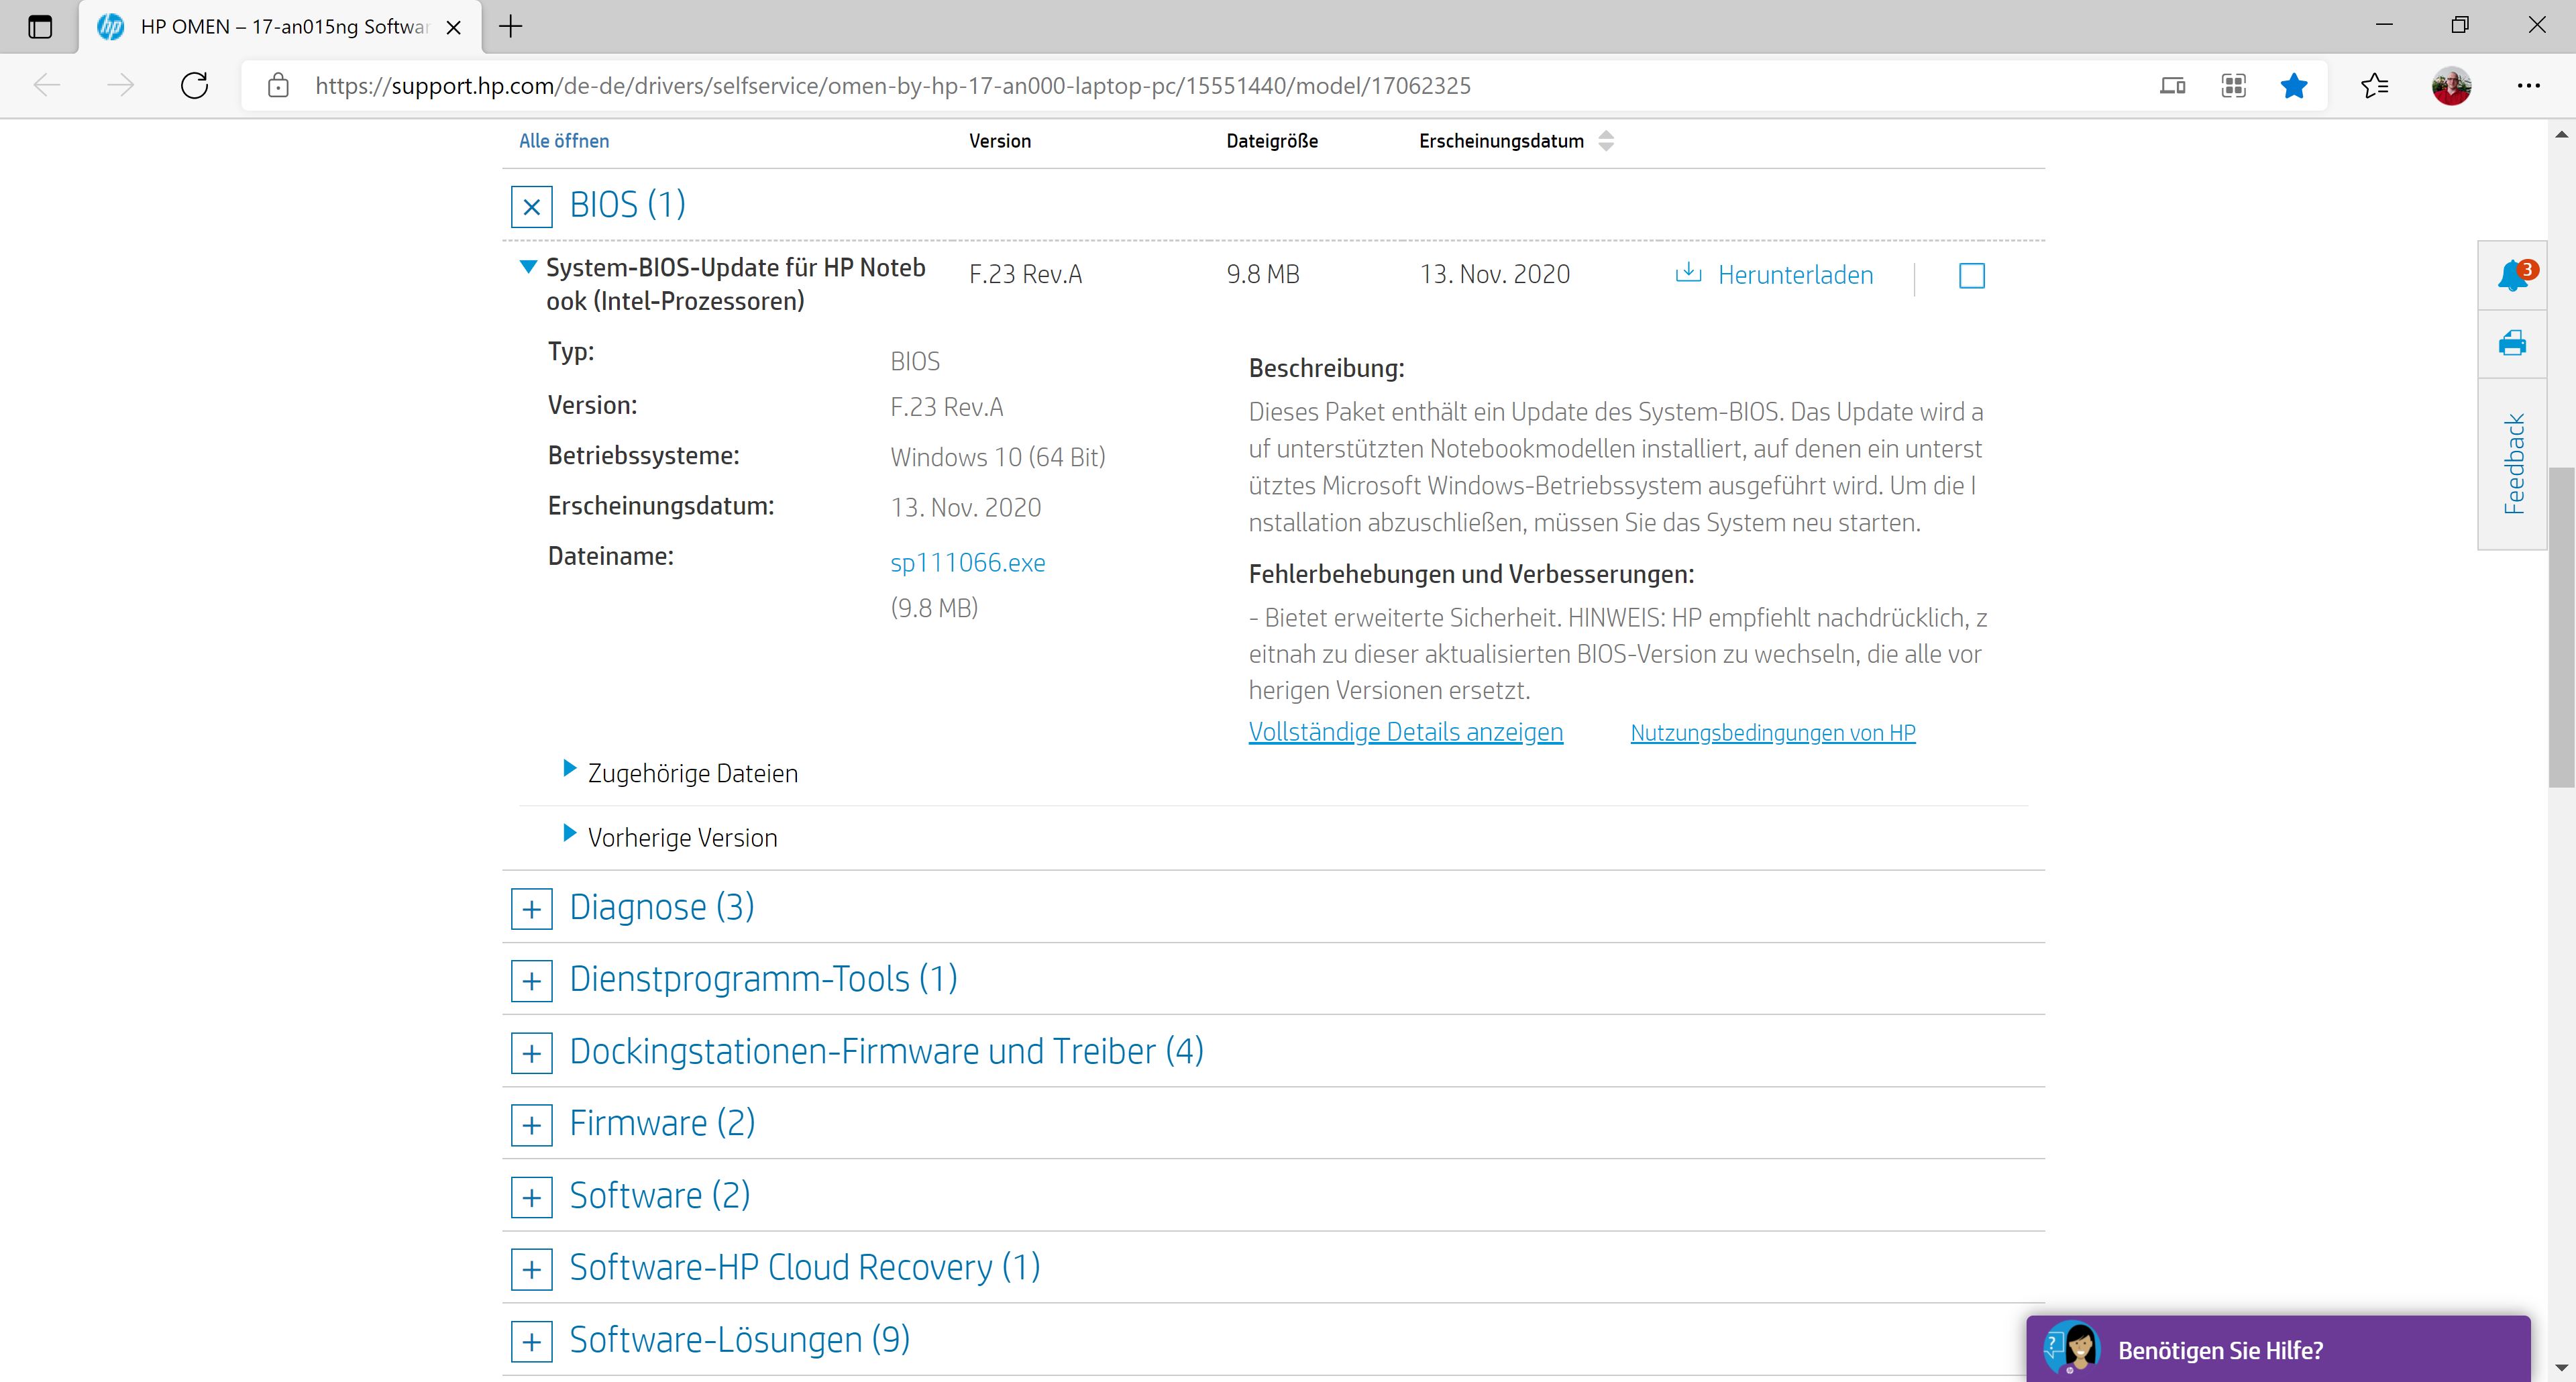The width and height of the screenshot is (2576, 1382).
Task: Click the browser refresh icon
Action: pos(194,85)
